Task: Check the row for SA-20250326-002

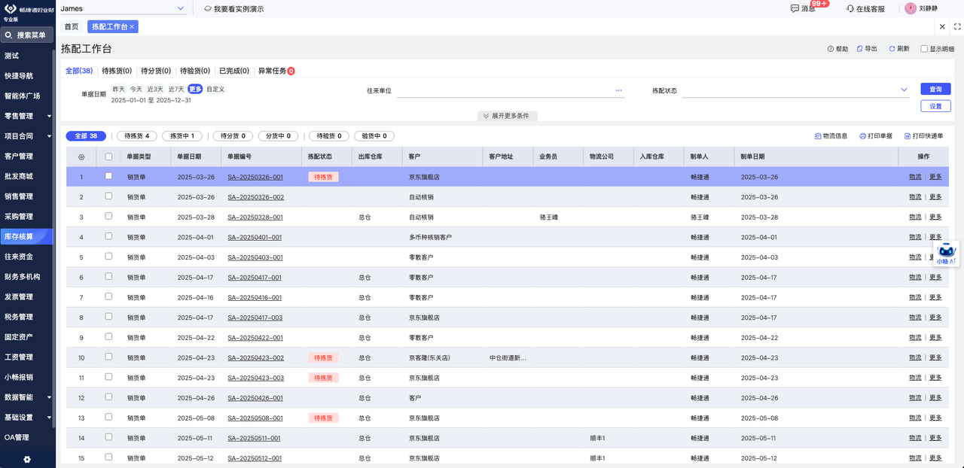Action: click(x=109, y=196)
